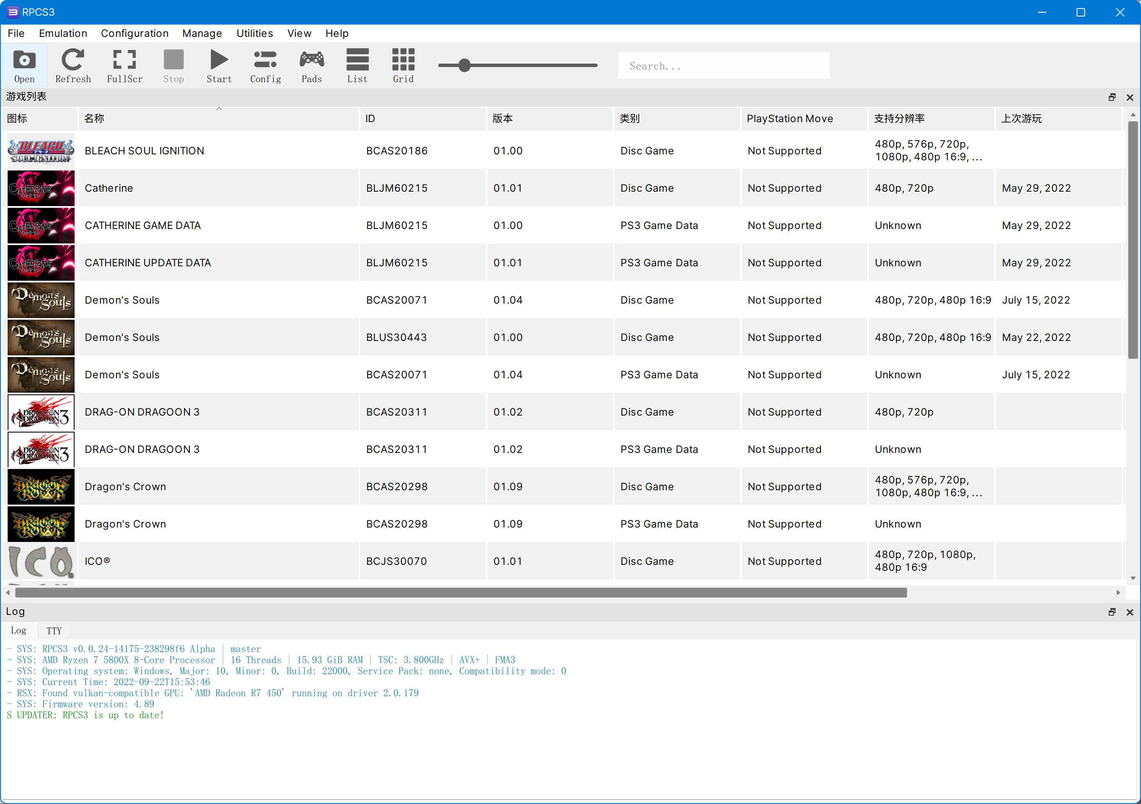
Task: Open a game file with the Open icon
Action: click(24, 64)
